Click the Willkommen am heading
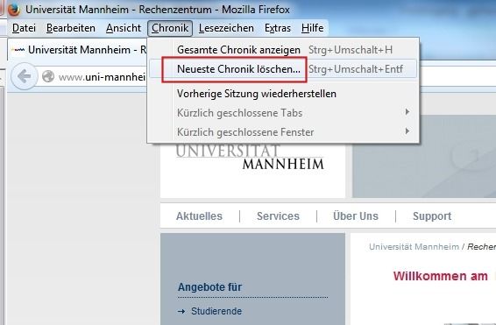Viewport: 496px width, 325px height. (x=440, y=276)
